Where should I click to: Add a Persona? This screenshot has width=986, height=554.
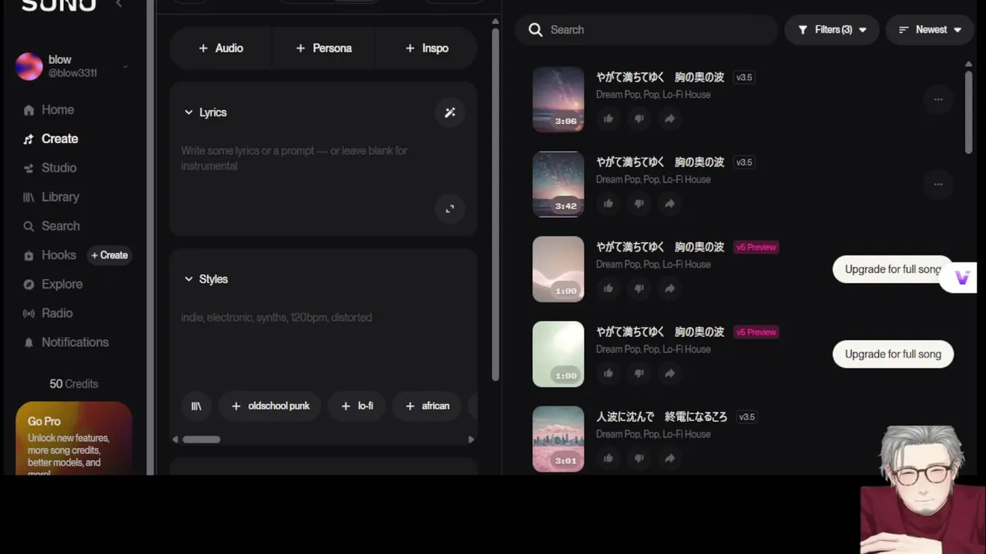pyautogui.click(x=324, y=48)
